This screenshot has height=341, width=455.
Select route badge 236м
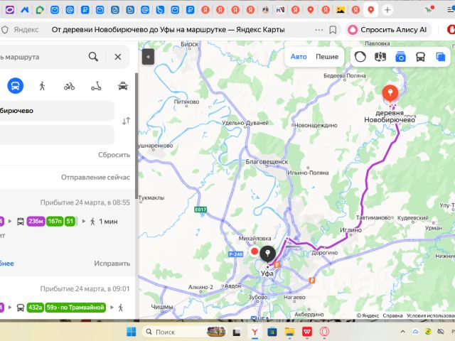point(36,221)
